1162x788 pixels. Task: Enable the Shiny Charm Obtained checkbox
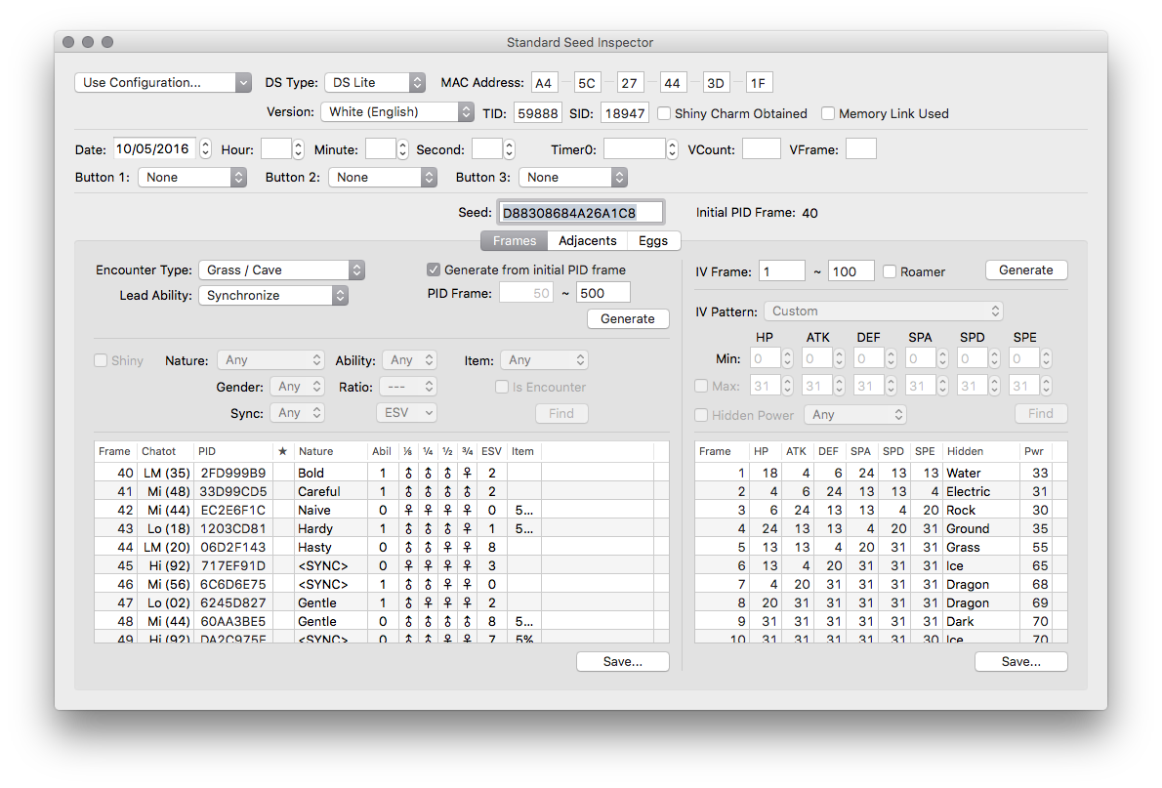pos(665,113)
